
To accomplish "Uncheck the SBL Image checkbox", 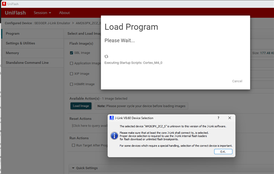I will point(71,53).
